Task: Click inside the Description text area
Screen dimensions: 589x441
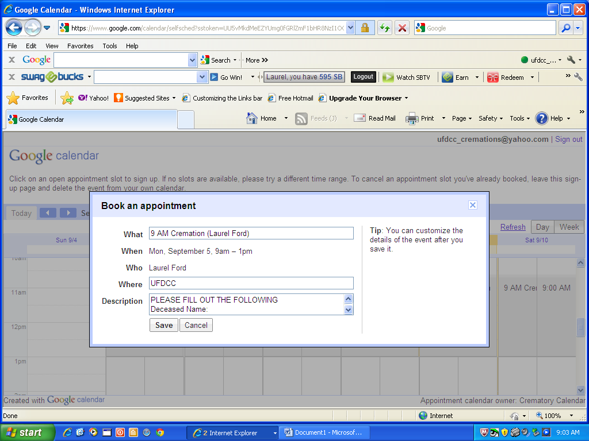Action: (246, 304)
